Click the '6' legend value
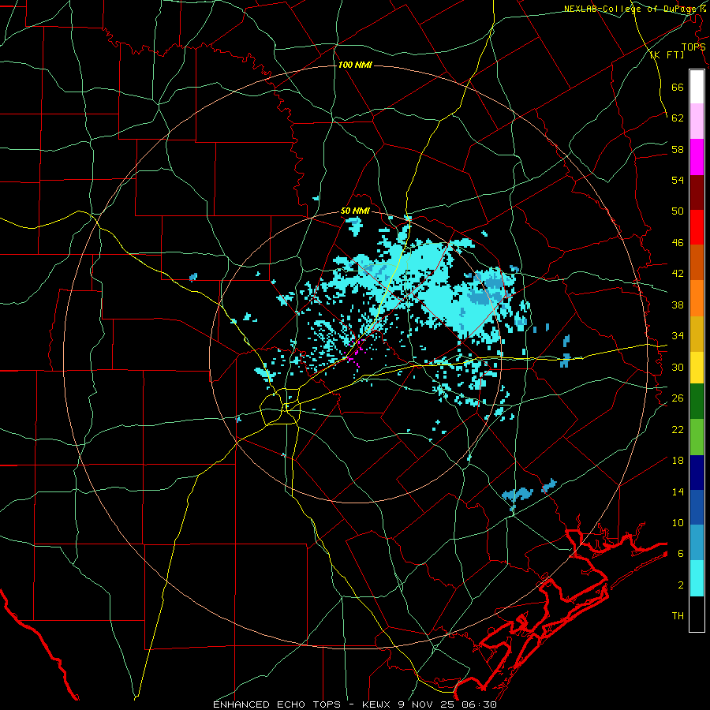The width and height of the screenshot is (710, 710). pyautogui.click(x=681, y=554)
